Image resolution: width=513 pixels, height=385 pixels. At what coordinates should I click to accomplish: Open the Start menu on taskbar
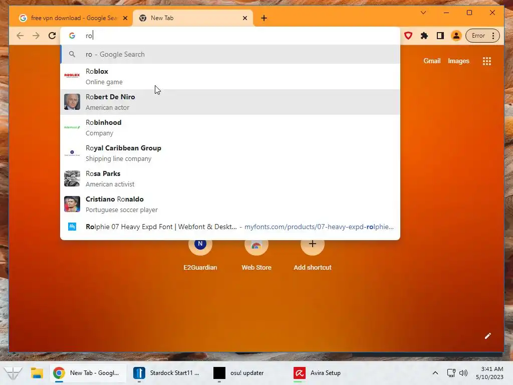point(13,373)
